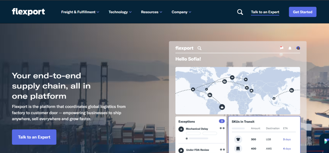
Task: Click the flexport logo in the navigation bar
Action: [28, 12]
